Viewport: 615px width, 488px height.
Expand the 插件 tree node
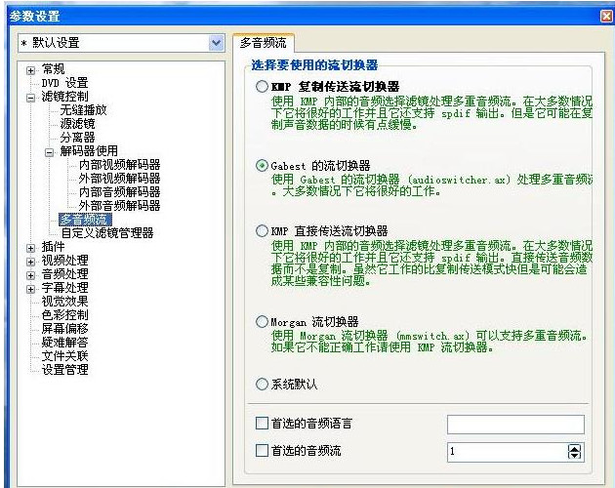click(30, 248)
